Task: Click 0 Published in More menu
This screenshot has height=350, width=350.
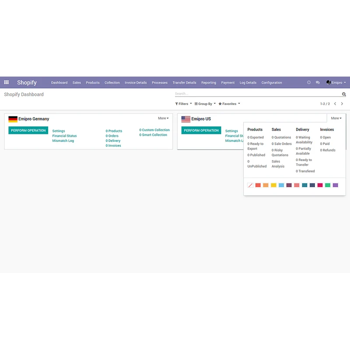Action: click(x=256, y=155)
